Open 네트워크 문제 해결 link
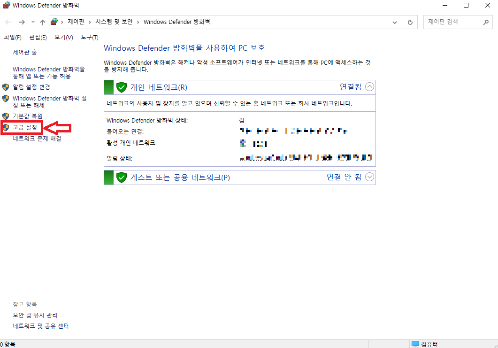Screen dimensions: 498x348 (37, 139)
